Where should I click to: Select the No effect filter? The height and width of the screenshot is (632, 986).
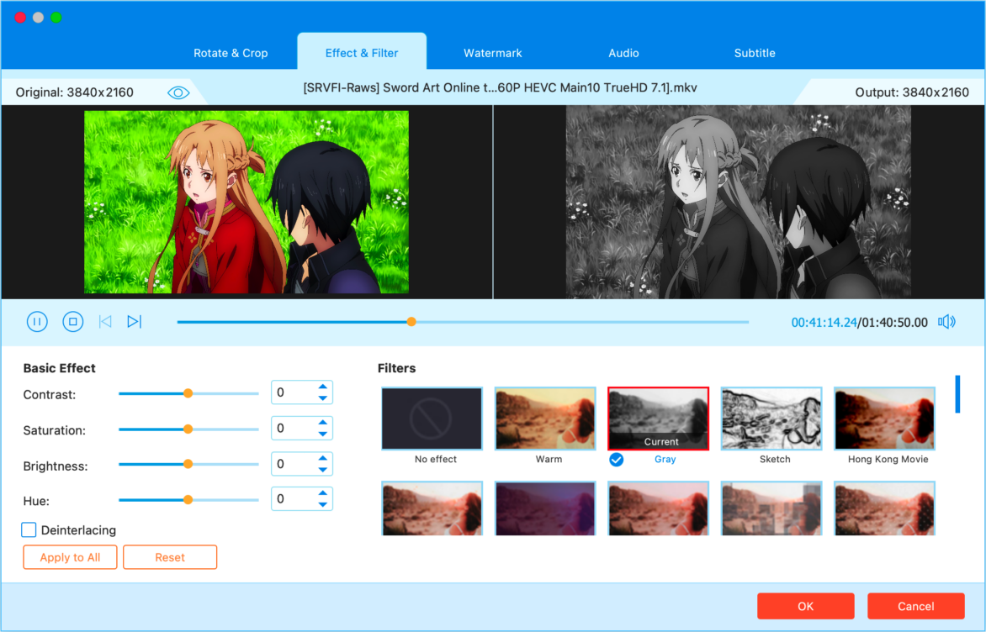click(x=432, y=419)
